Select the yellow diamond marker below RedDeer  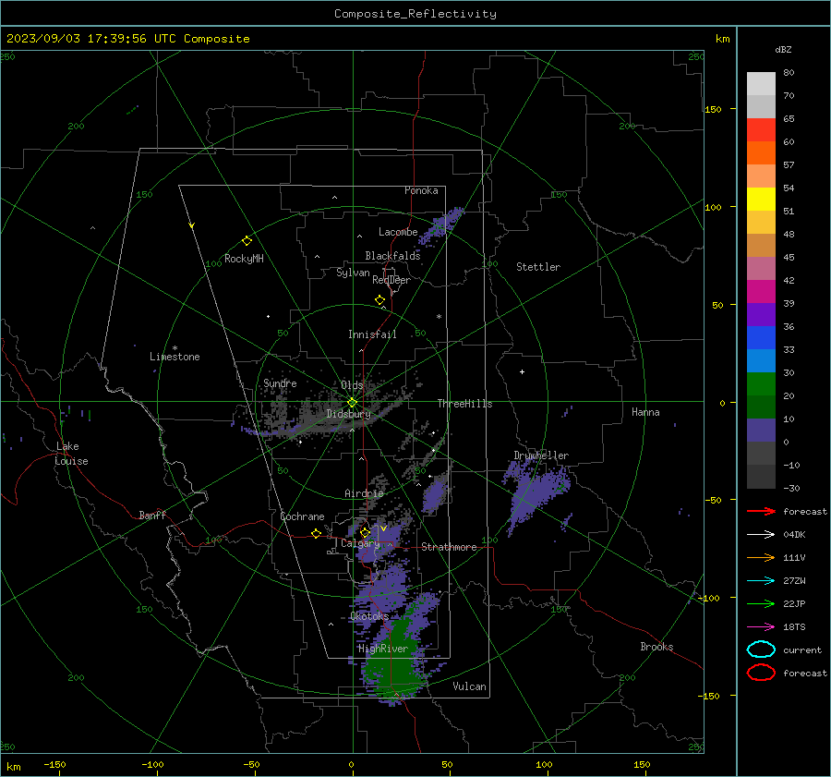pos(379,300)
